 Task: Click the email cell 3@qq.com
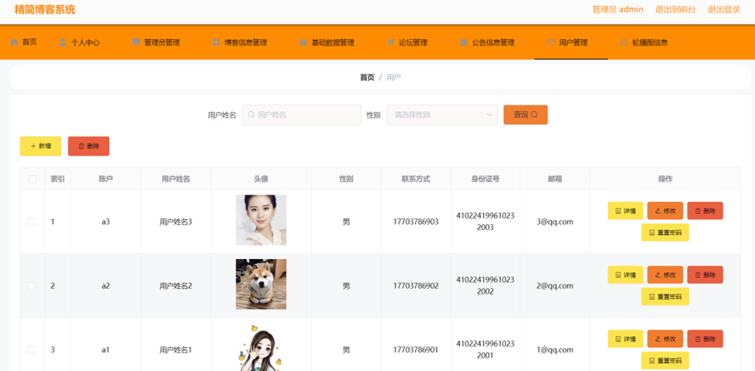click(x=554, y=222)
